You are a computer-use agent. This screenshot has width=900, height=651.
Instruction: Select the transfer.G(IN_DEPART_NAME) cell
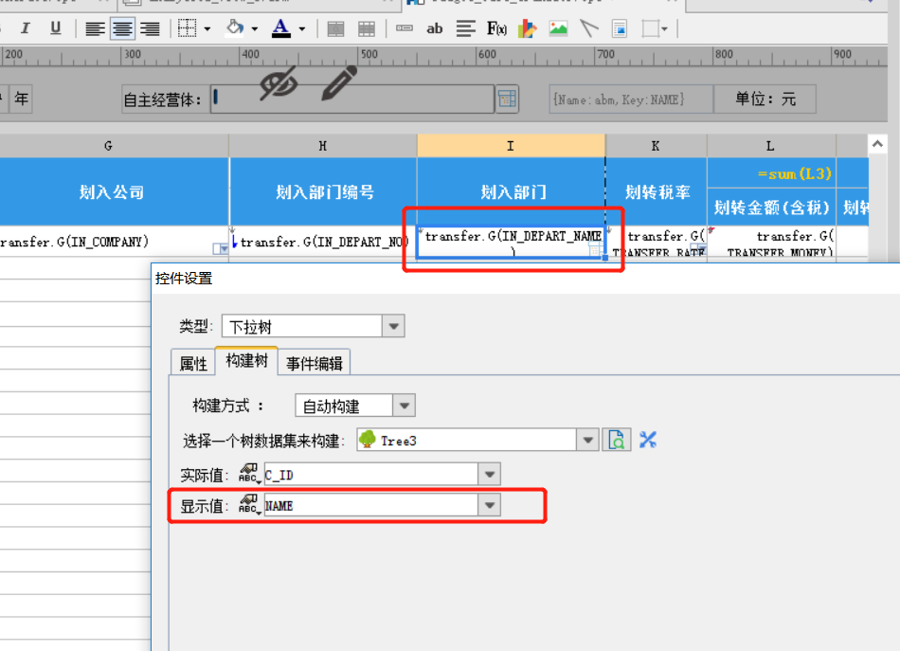tap(511, 242)
